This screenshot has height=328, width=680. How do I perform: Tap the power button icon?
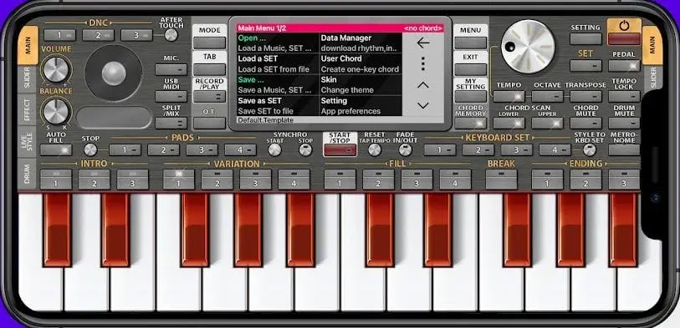click(624, 26)
